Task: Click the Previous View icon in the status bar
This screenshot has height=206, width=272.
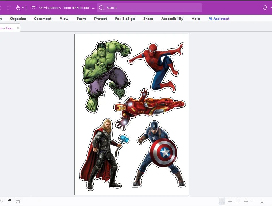Action: coord(9,201)
